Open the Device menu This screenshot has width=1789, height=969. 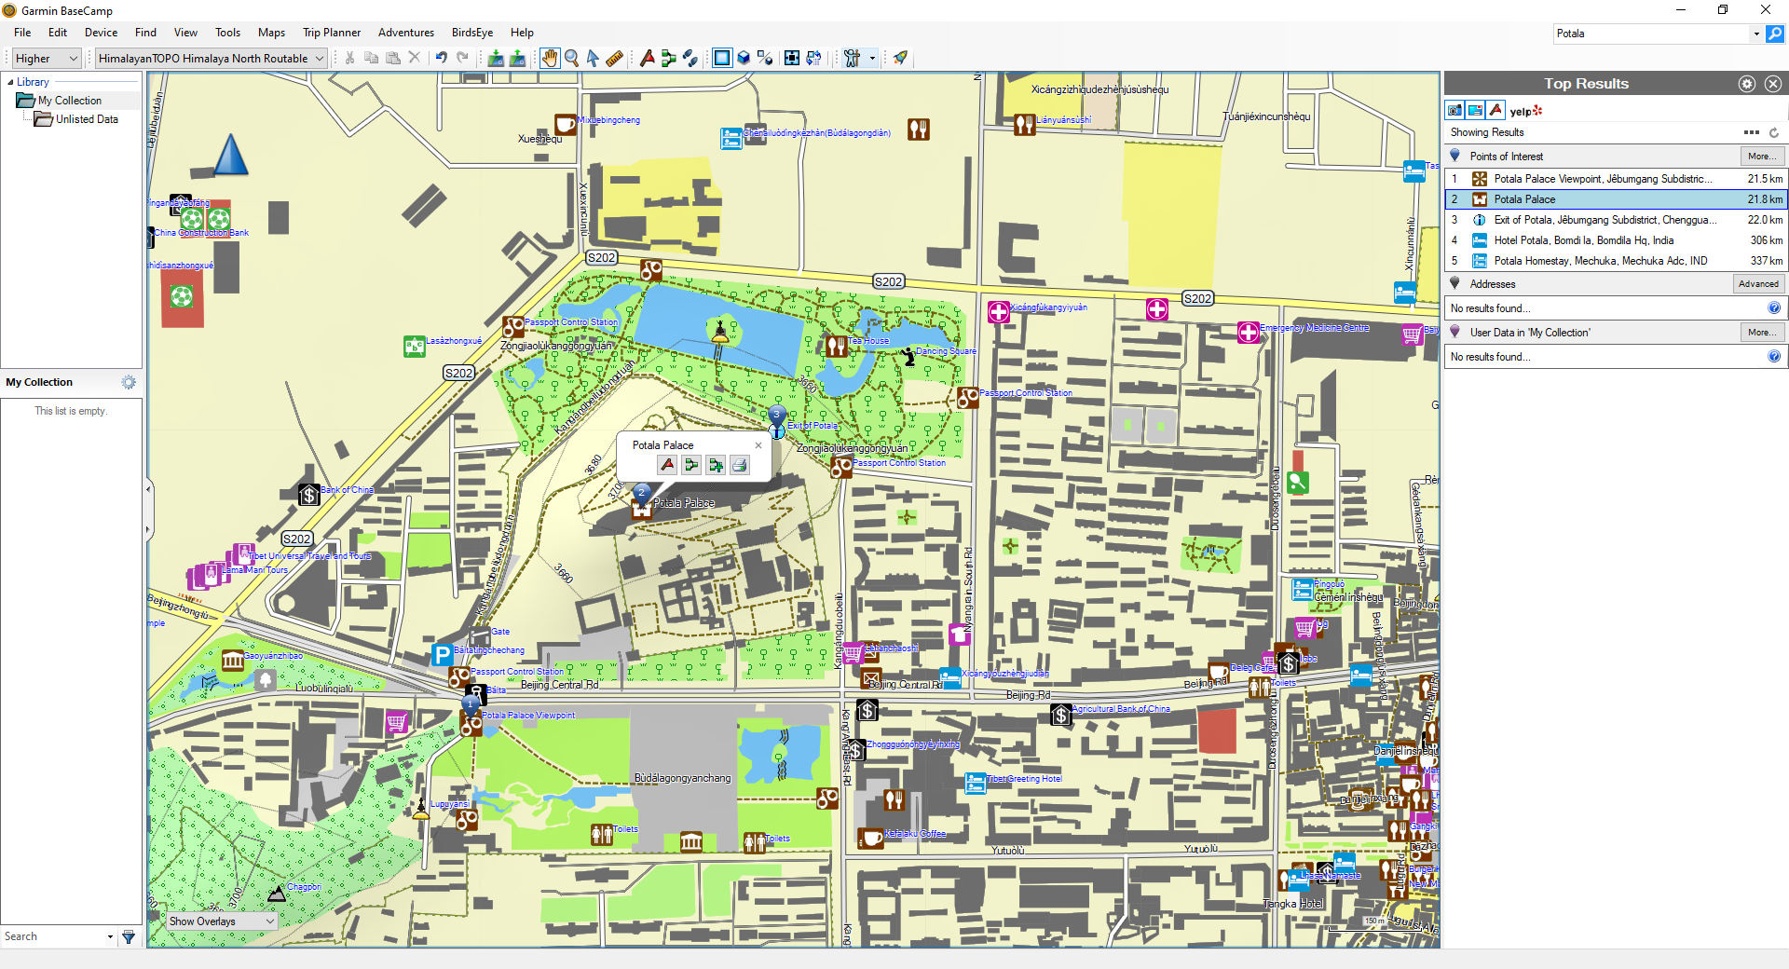(x=101, y=33)
